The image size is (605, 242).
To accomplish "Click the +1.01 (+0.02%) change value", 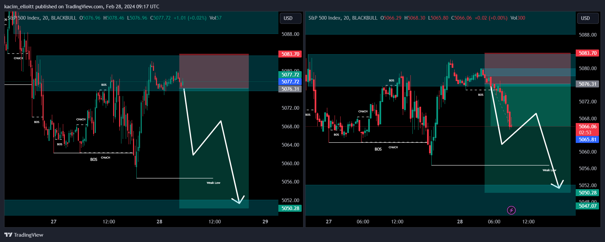I will click(190, 18).
